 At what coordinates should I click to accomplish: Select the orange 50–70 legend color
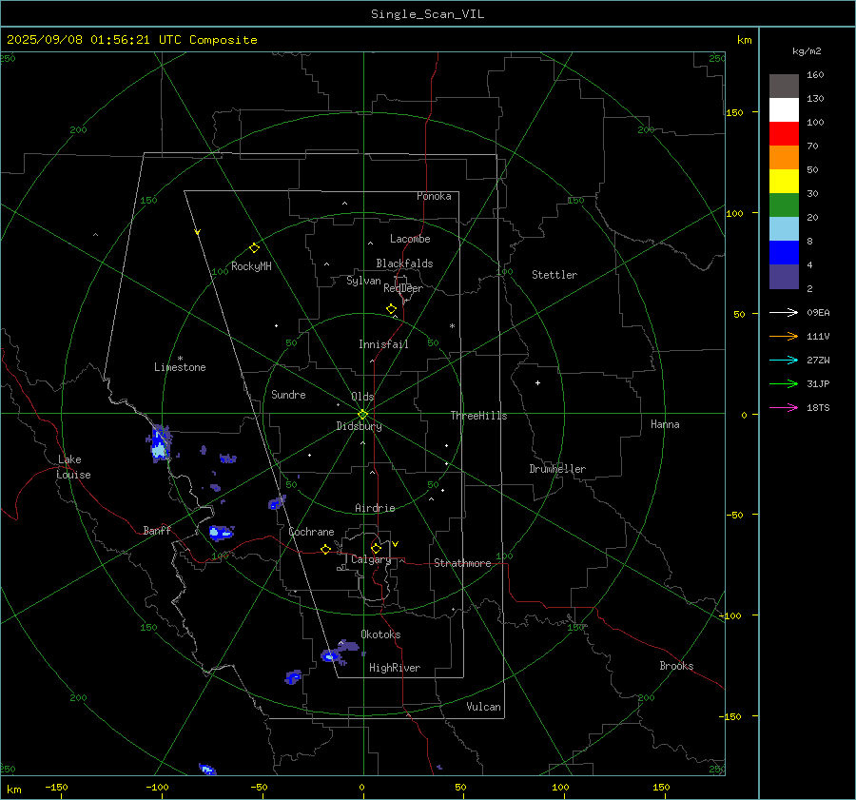click(784, 158)
